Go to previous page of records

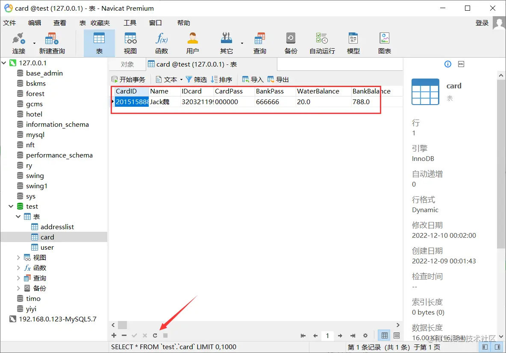[x=315, y=335]
